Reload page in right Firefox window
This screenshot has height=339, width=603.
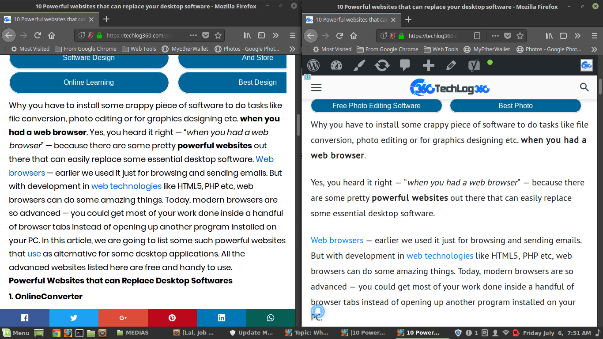coord(339,36)
